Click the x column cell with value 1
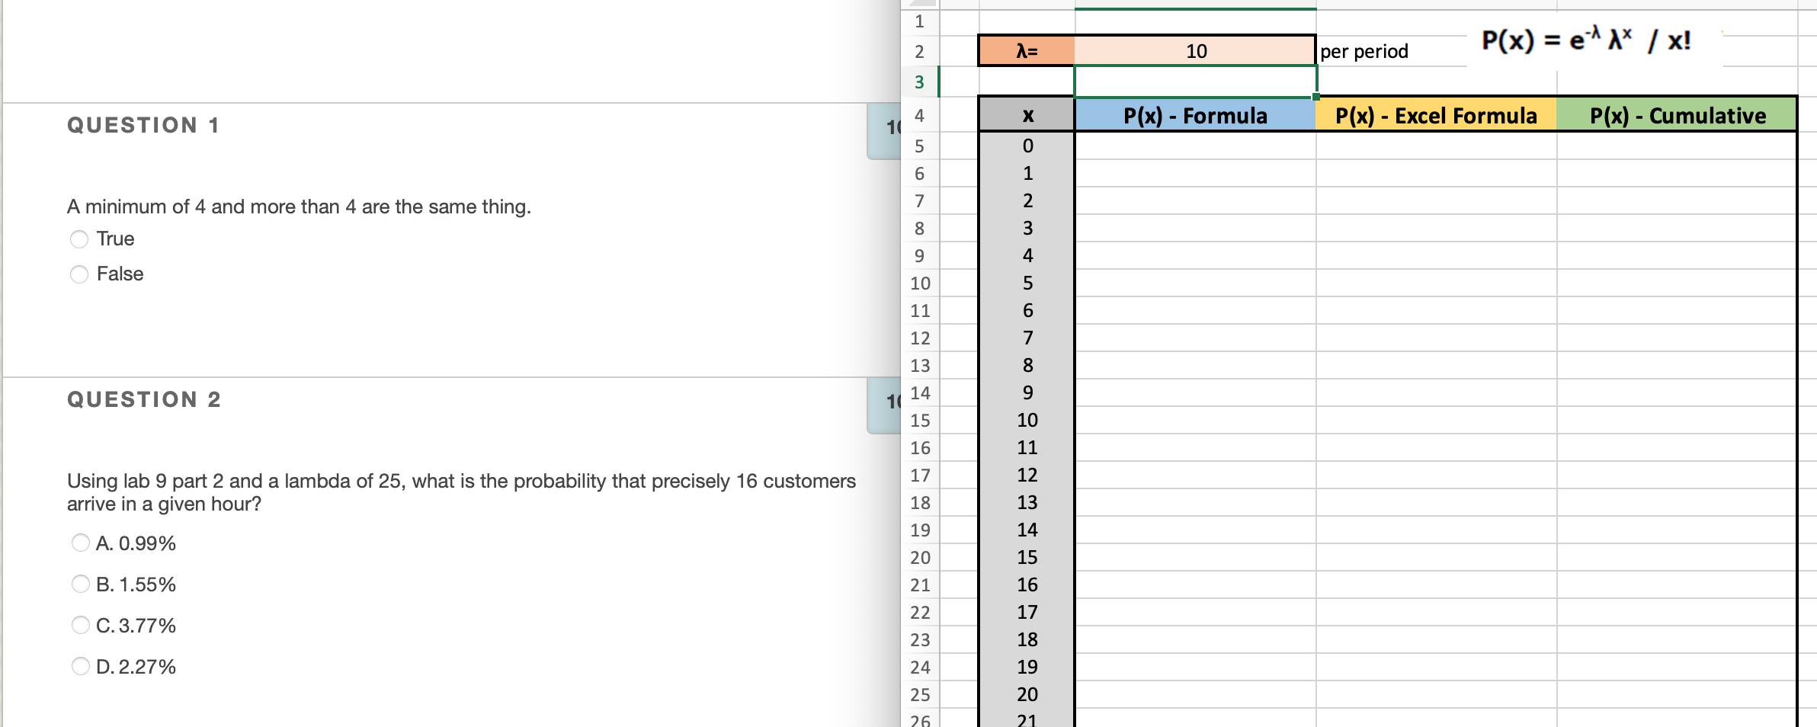Image resolution: width=1817 pixels, height=727 pixels. point(1027,173)
